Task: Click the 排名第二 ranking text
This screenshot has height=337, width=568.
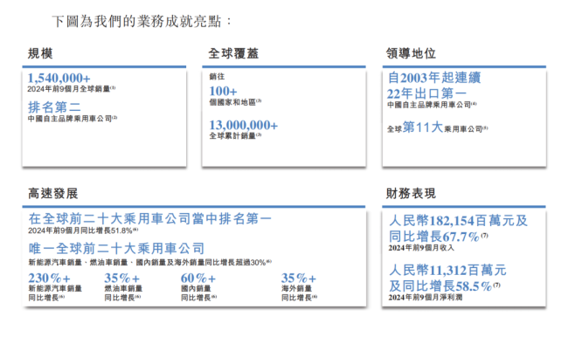Action: (54, 107)
